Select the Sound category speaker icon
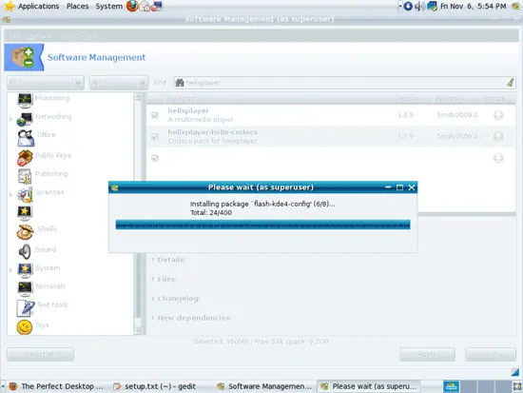Image resolution: width=523 pixels, height=393 pixels. 25,251
